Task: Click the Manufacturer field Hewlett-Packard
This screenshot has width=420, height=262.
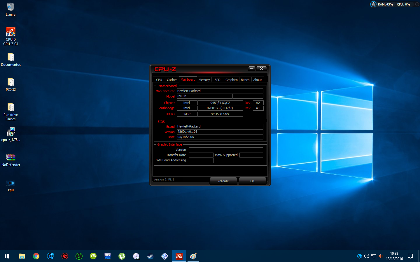Action: coord(220,91)
